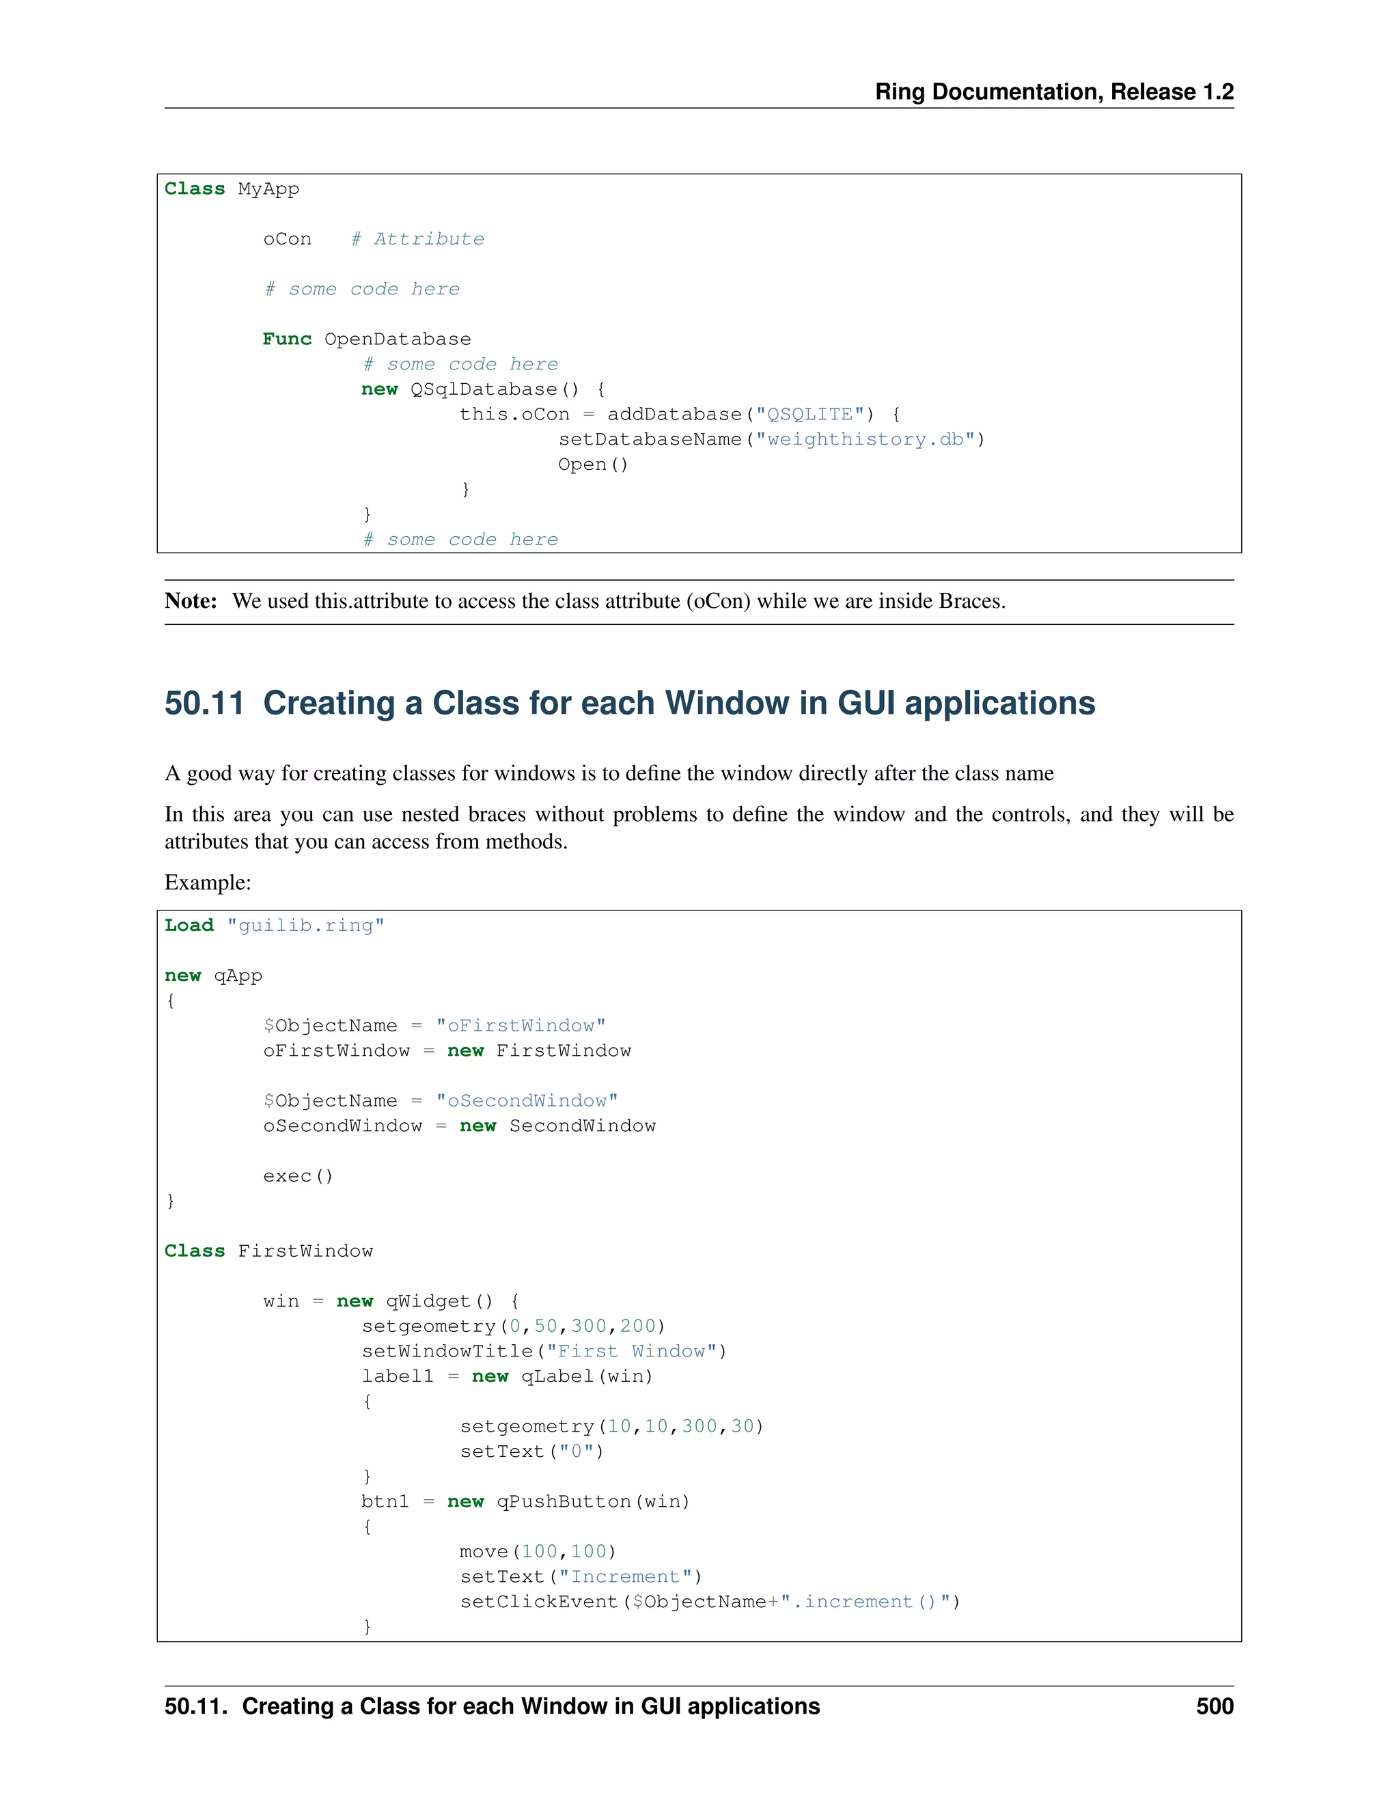Click the "oFirstWindow" string literal

point(521,1025)
